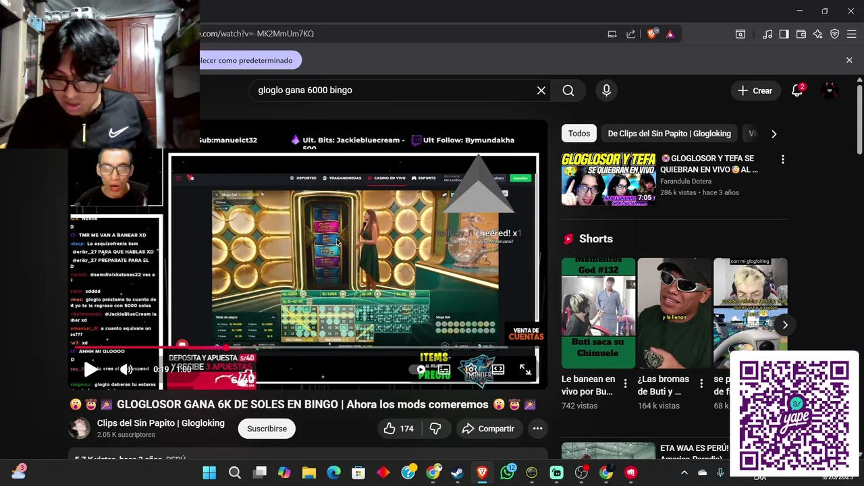The width and height of the screenshot is (864, 486).
Task: Open Windows Start menu
Action: (x=210, y=473)
